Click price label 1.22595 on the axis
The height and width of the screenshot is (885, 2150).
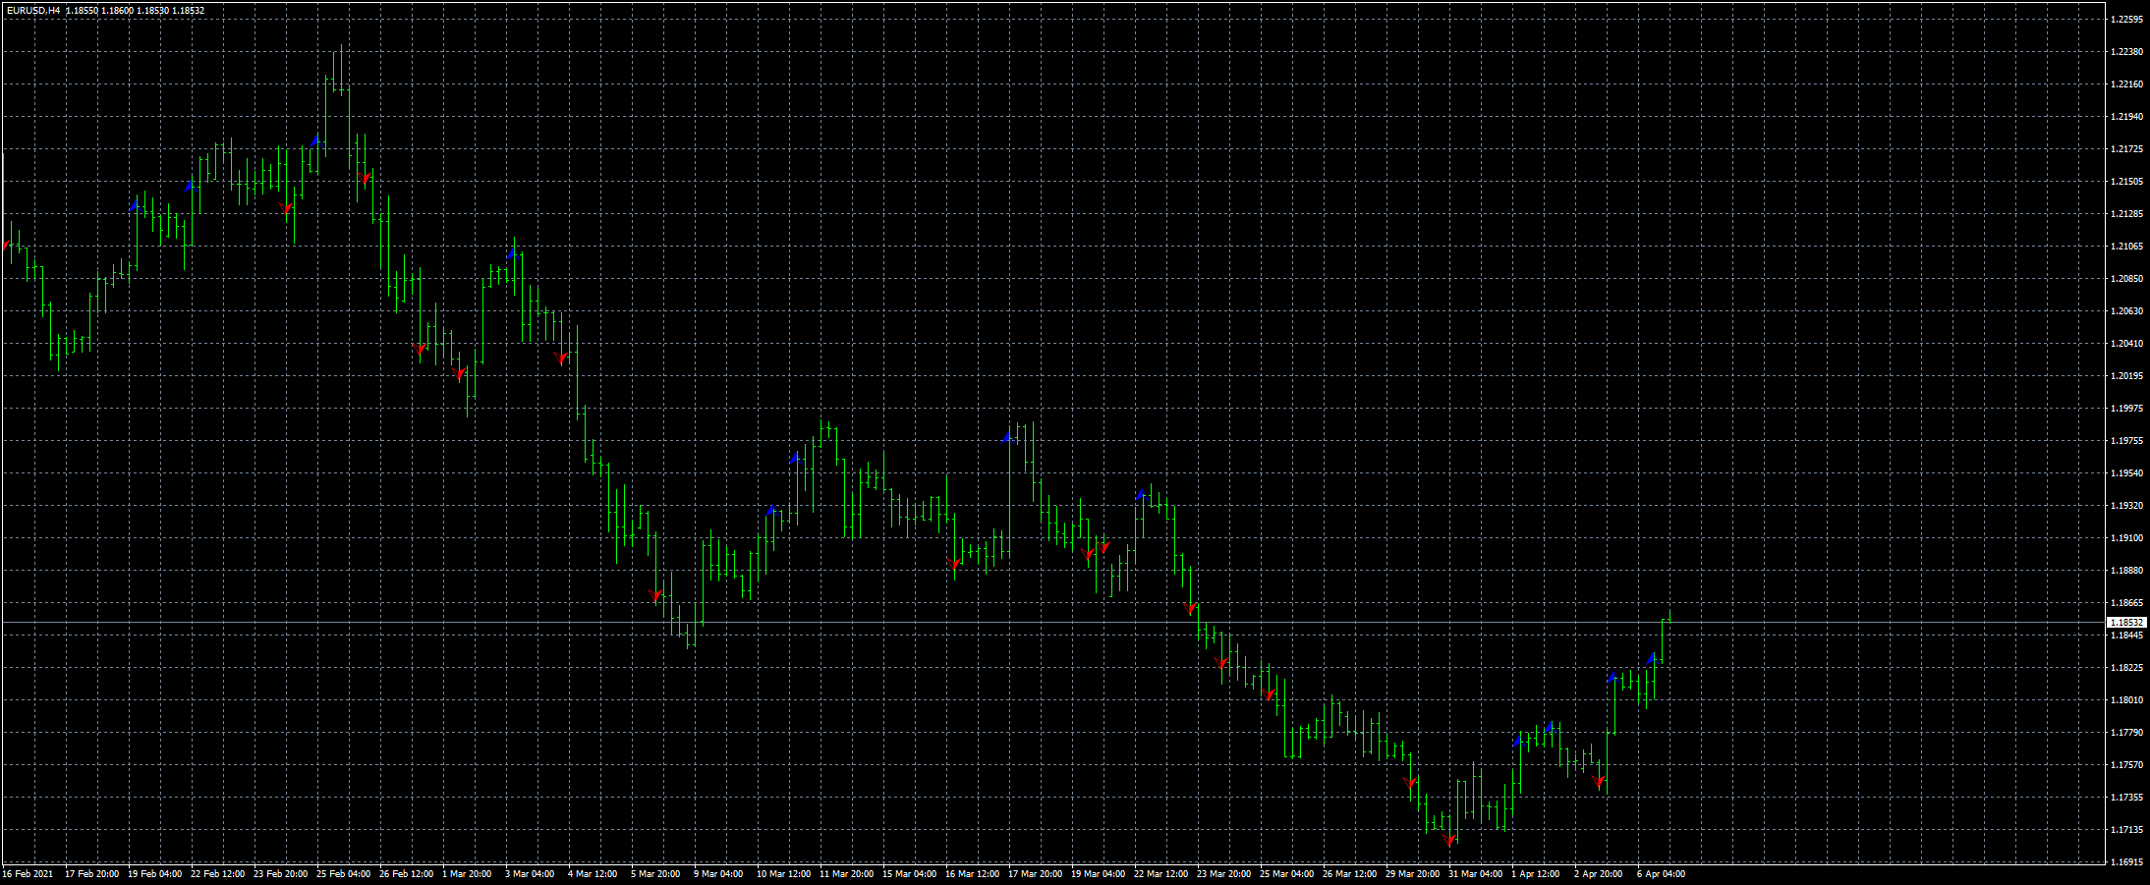pyautogui.click(x=2125, y=19)
